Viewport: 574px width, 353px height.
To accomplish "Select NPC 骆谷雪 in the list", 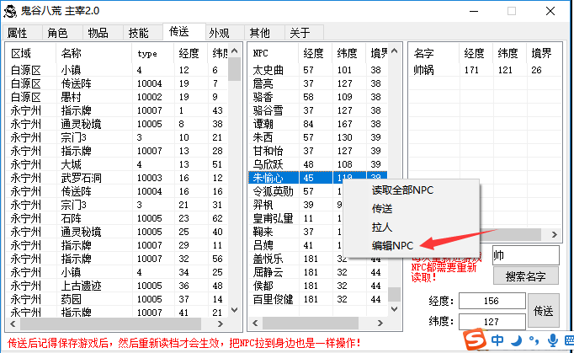I will [318, 110].
